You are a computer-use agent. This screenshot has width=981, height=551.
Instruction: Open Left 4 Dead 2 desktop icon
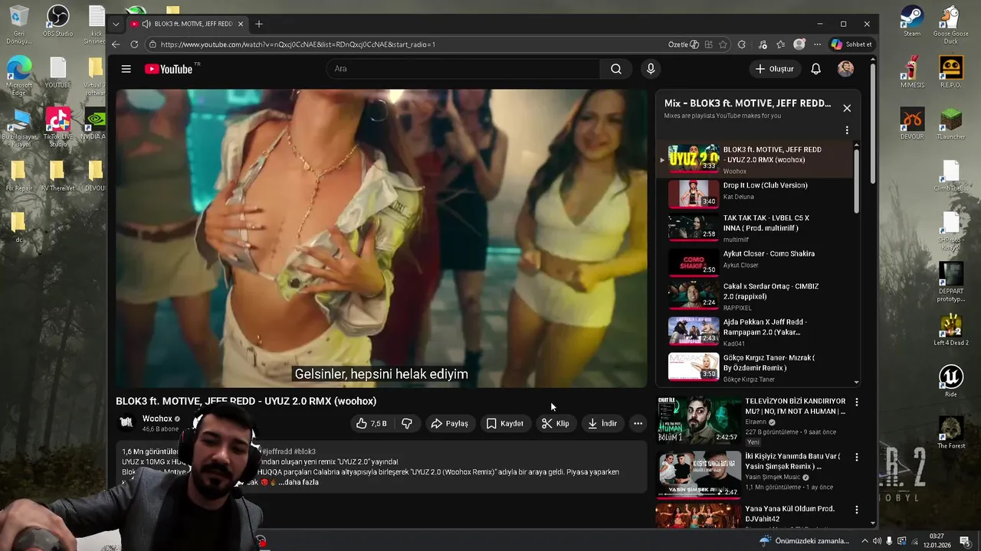click(951, 329)
